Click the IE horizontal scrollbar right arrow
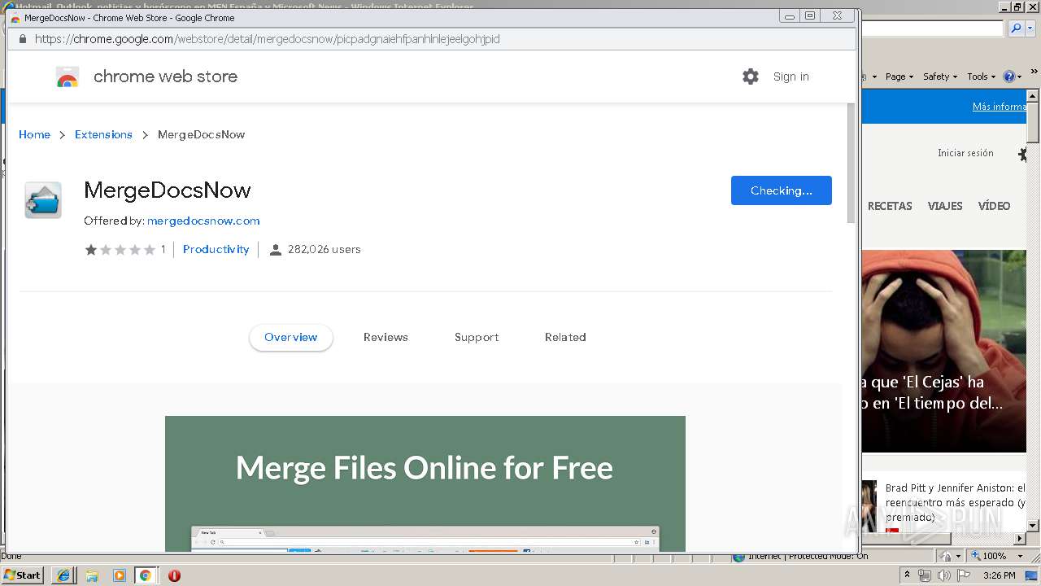1041x586 pixels. [x=1021, y=538]
